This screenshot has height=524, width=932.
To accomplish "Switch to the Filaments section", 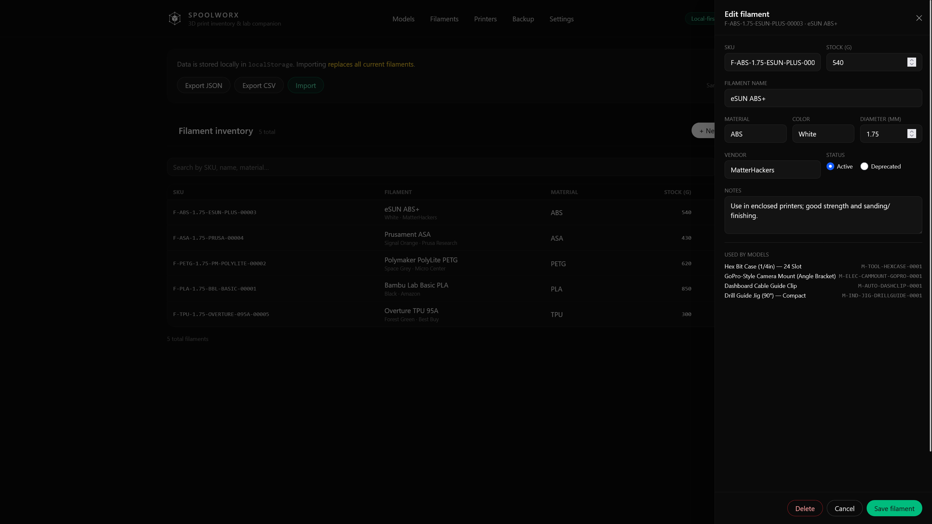I will 444,19.
